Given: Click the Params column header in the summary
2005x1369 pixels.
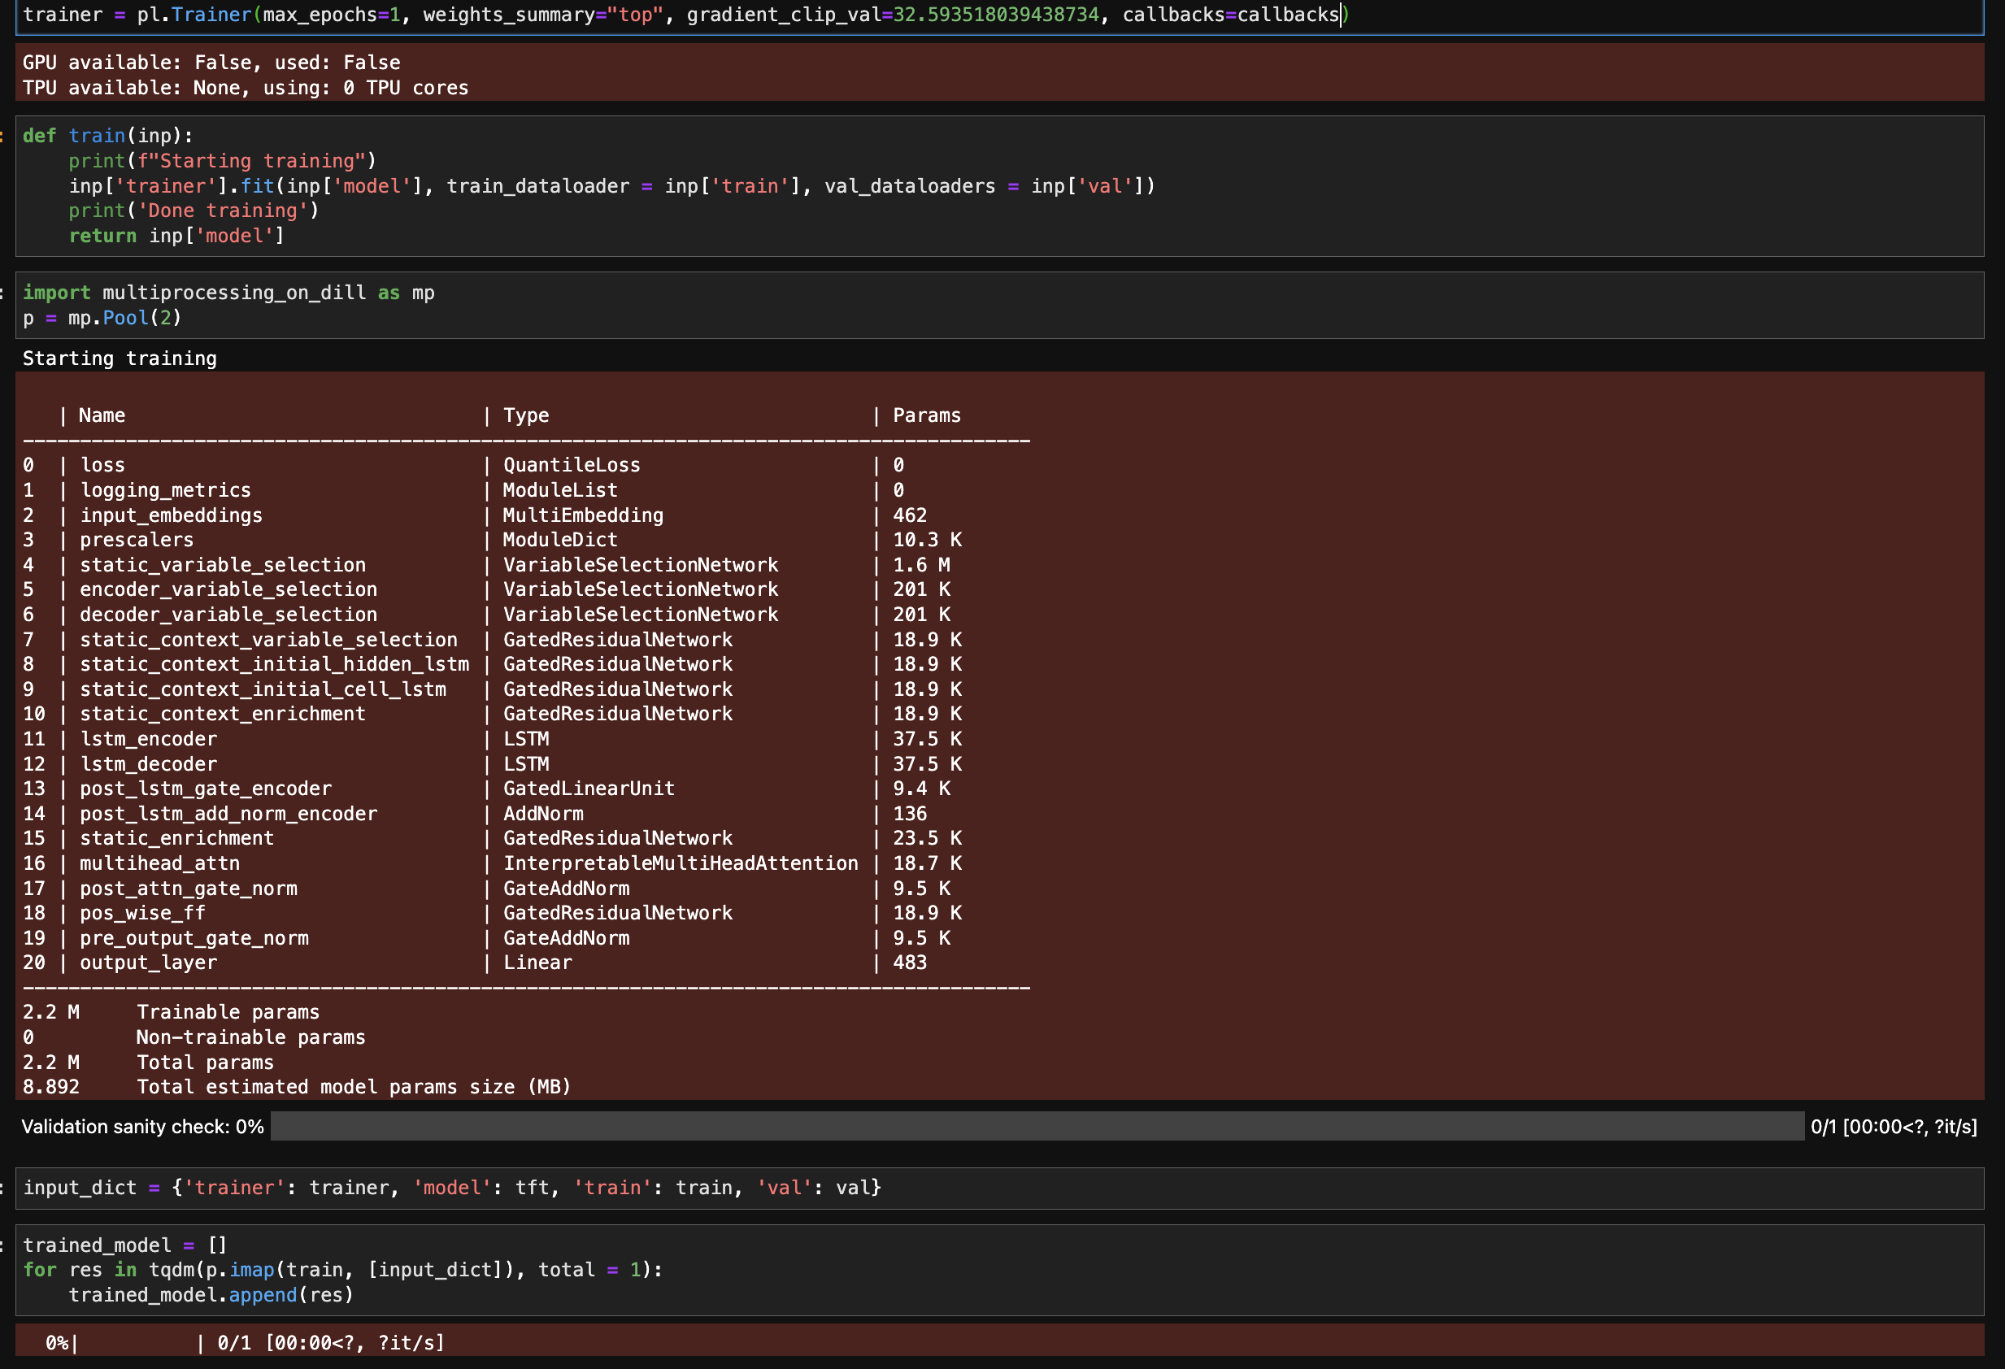Looking at the screenshot, I should 926,415.
